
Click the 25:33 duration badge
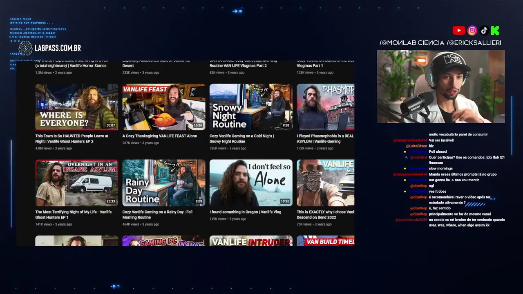[111, 201]
